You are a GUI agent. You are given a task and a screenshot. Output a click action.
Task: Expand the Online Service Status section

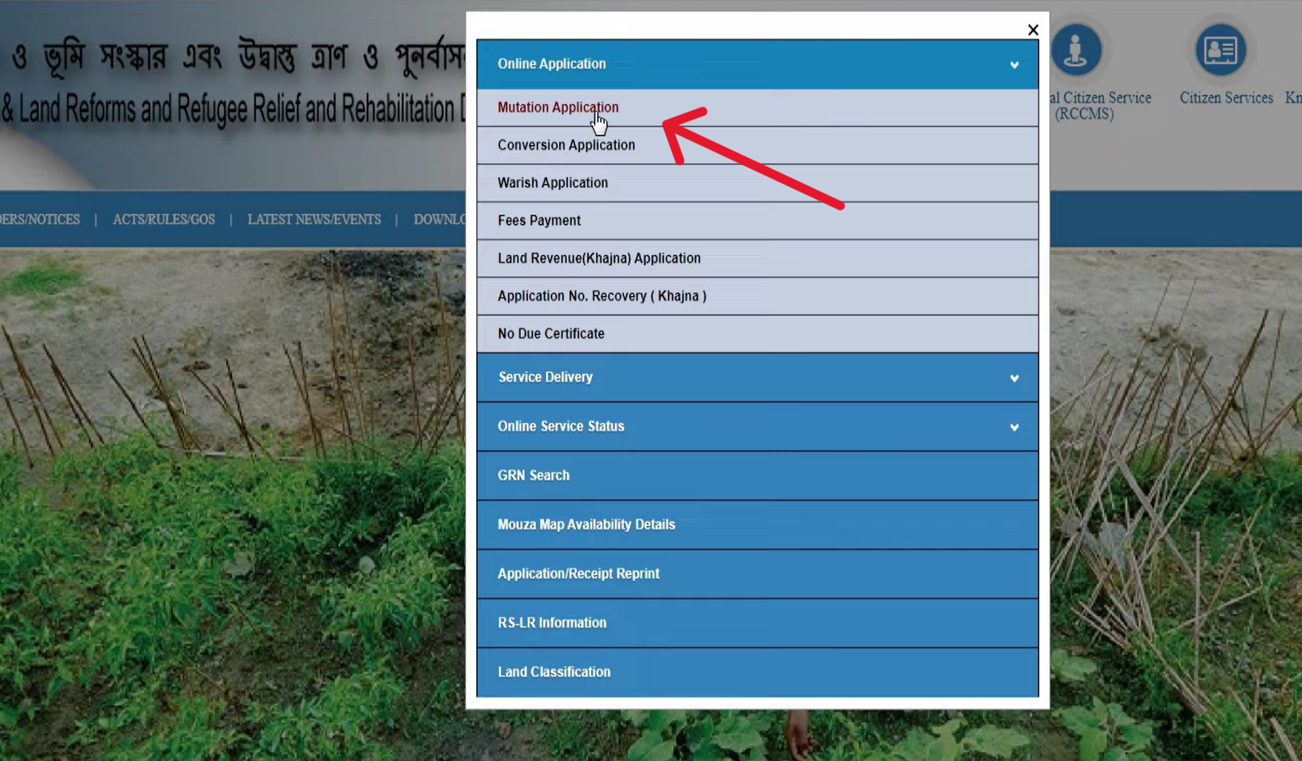(757, 427)
